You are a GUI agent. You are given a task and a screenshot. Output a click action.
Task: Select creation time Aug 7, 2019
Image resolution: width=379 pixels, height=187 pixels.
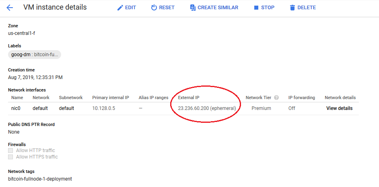(35, 77)
